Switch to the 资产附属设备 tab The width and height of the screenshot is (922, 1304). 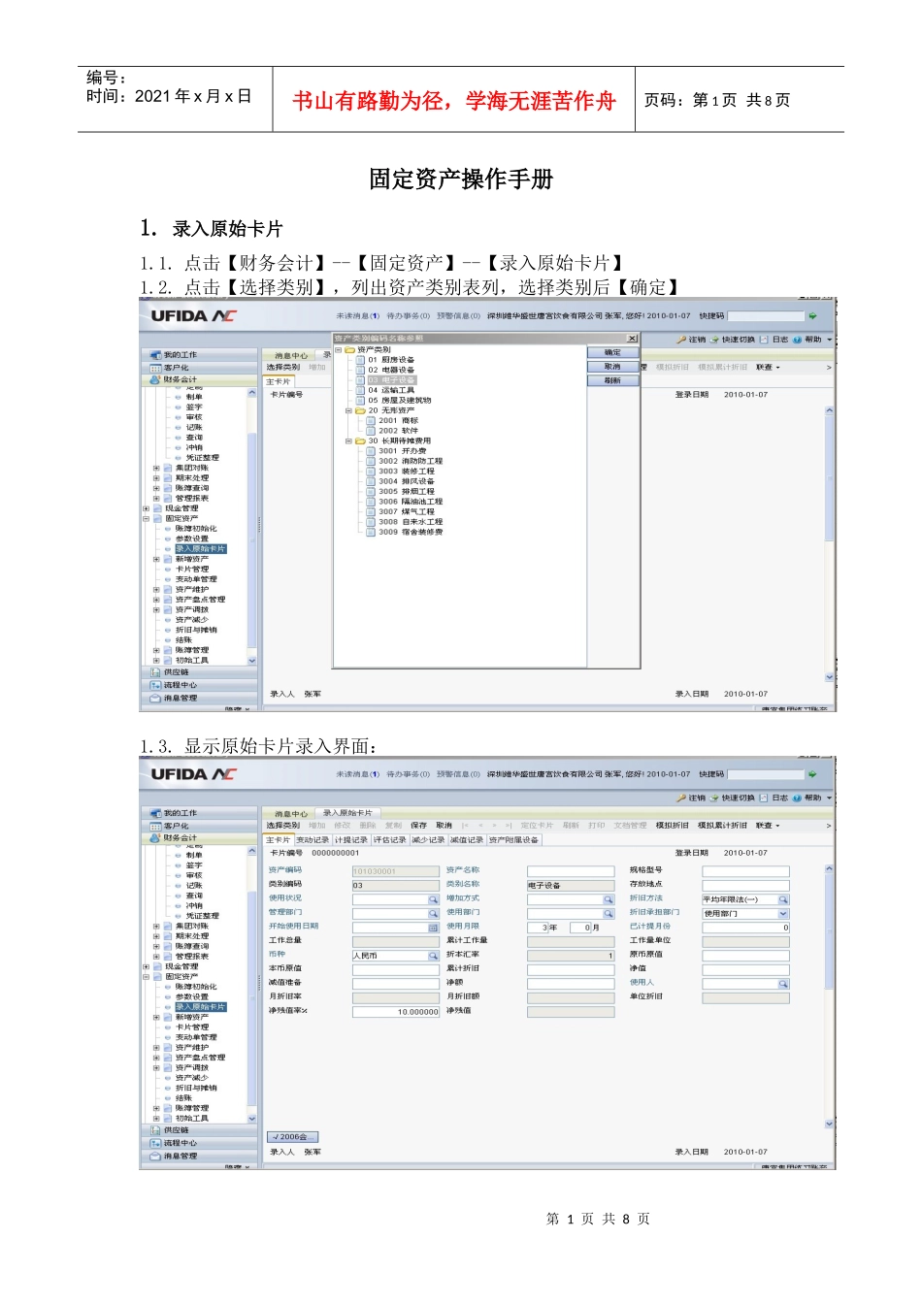[513, 840]
